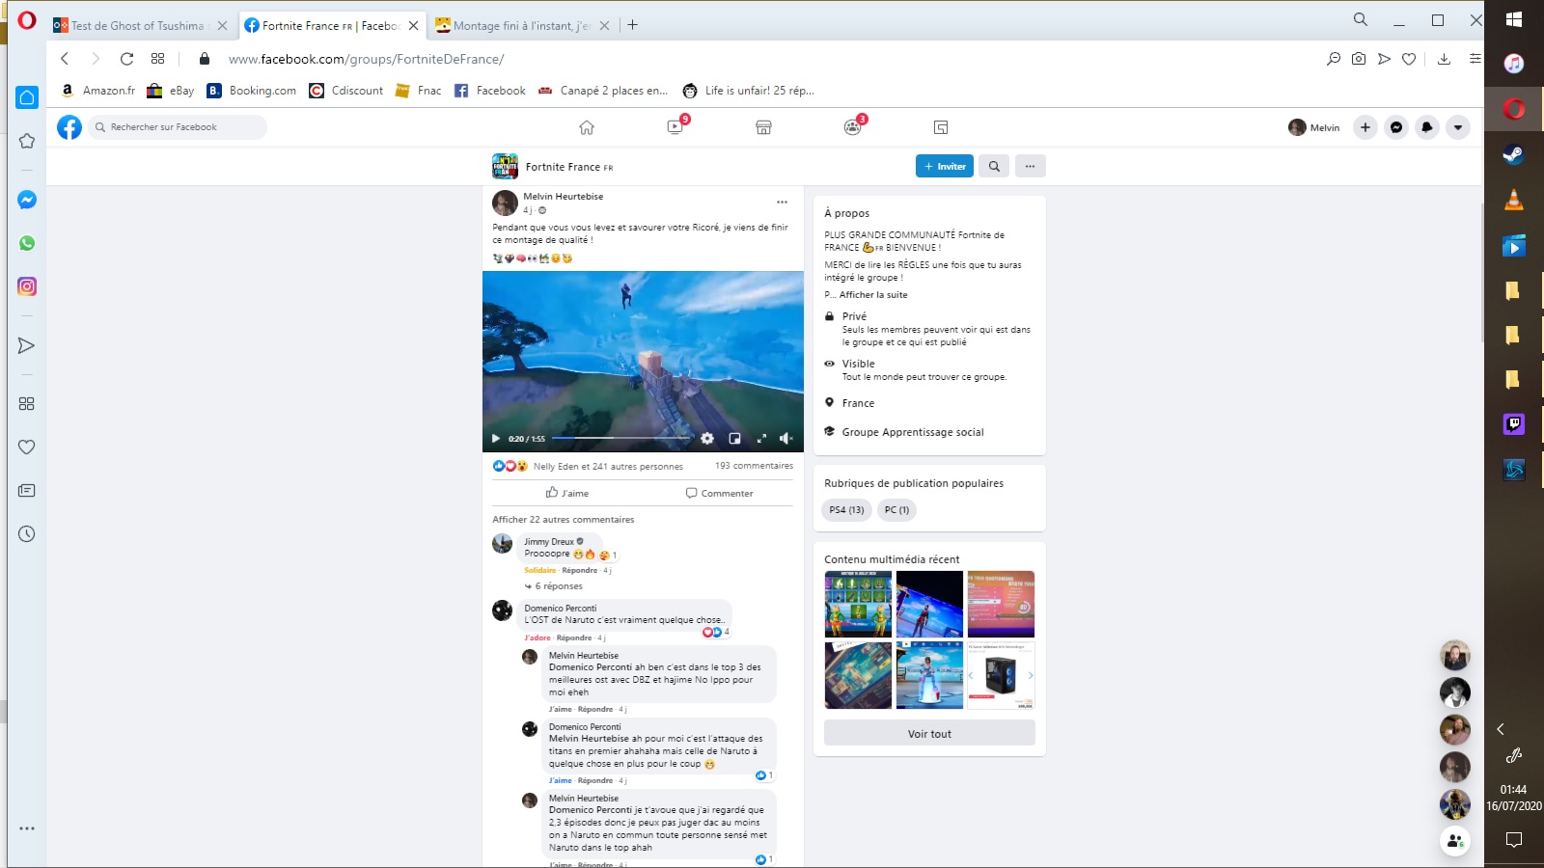This screenshot has width=1544, height=868.
Task: Toggle fullscreen on the video player
Action: (x=761, y=439)
